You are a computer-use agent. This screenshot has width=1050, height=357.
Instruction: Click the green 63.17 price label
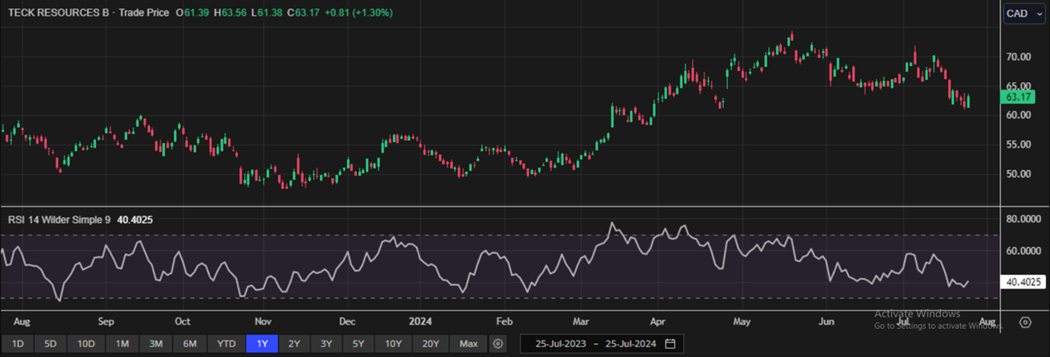[x=1016, y=97]
